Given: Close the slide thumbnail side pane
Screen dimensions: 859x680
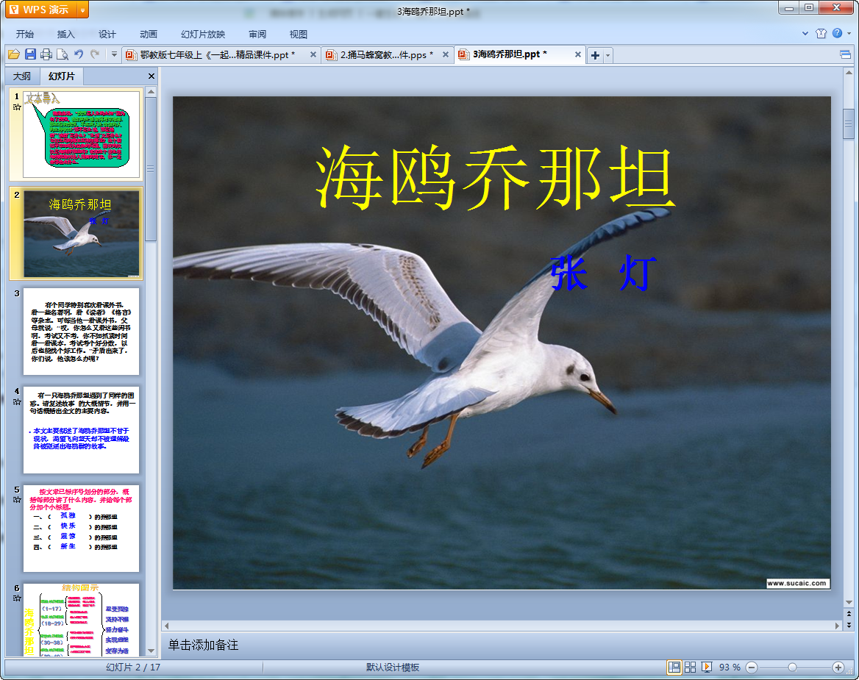Looking at the screenshot, I should coord(152,76).
